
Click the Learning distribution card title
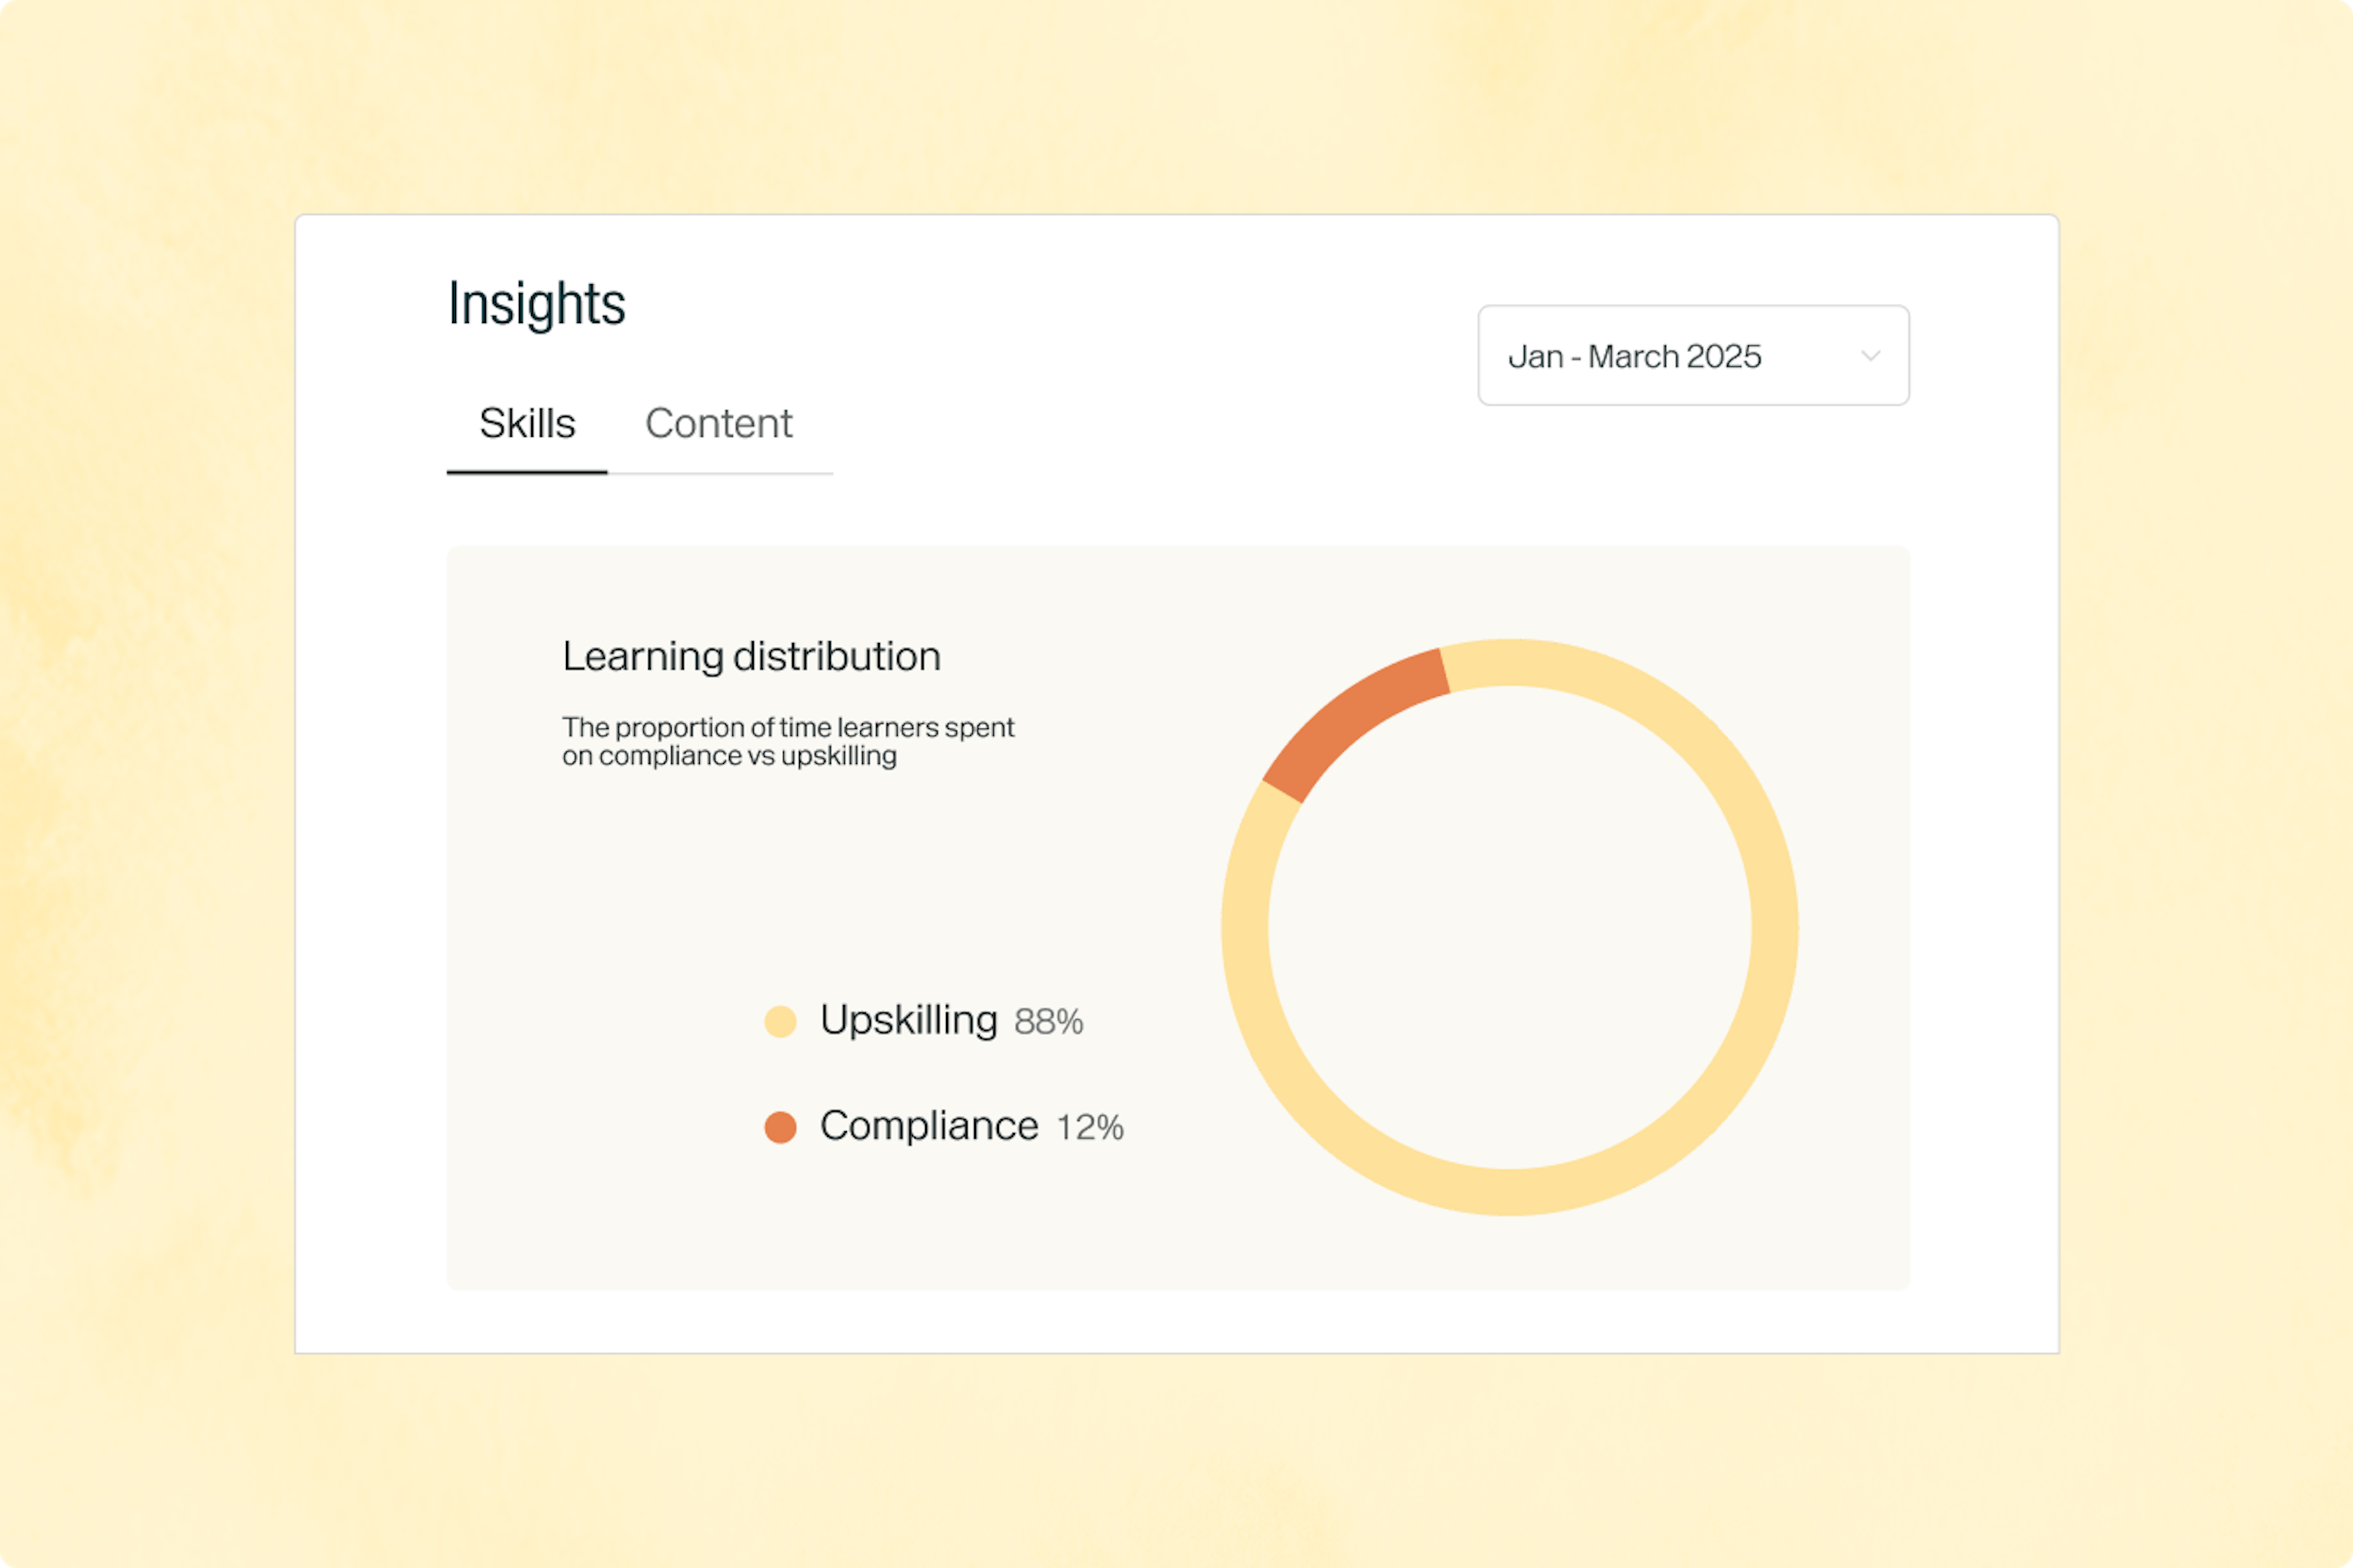tap(751, 656)
